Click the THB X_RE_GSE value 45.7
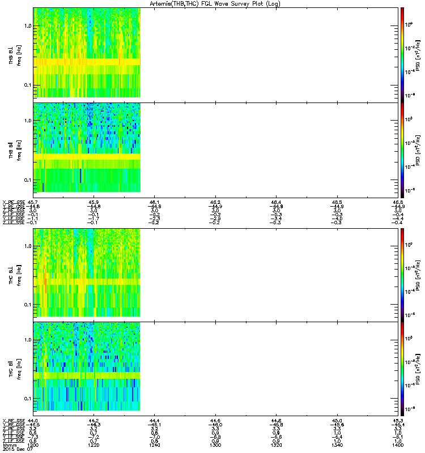Viewport: 425px width, 453px height. [x=32, y=202]
